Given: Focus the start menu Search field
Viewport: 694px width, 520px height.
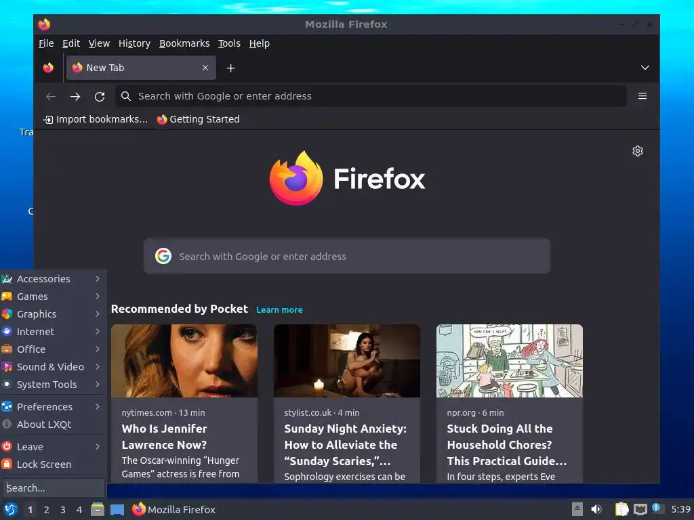Looking at the screenshot, I should coord(53,488).
